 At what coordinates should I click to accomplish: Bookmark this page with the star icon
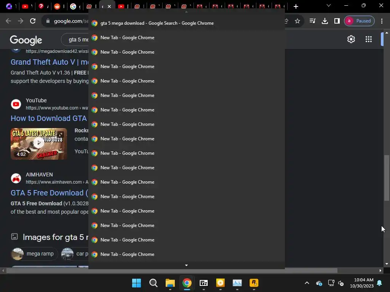[x=297, y=21]
